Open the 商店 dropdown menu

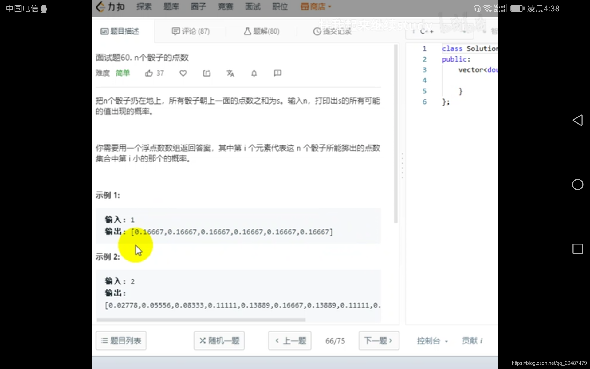click(316, 7)
